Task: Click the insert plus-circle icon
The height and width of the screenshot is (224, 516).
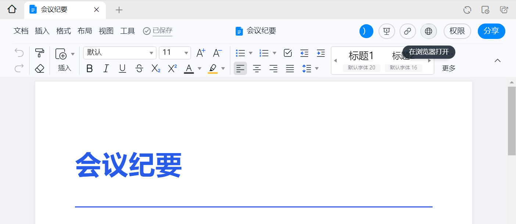Action: (x=61, y=54)
